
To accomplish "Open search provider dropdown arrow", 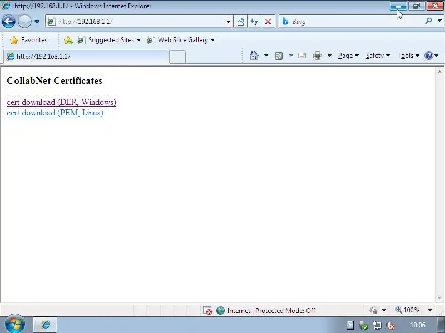I will pos(439,21).
